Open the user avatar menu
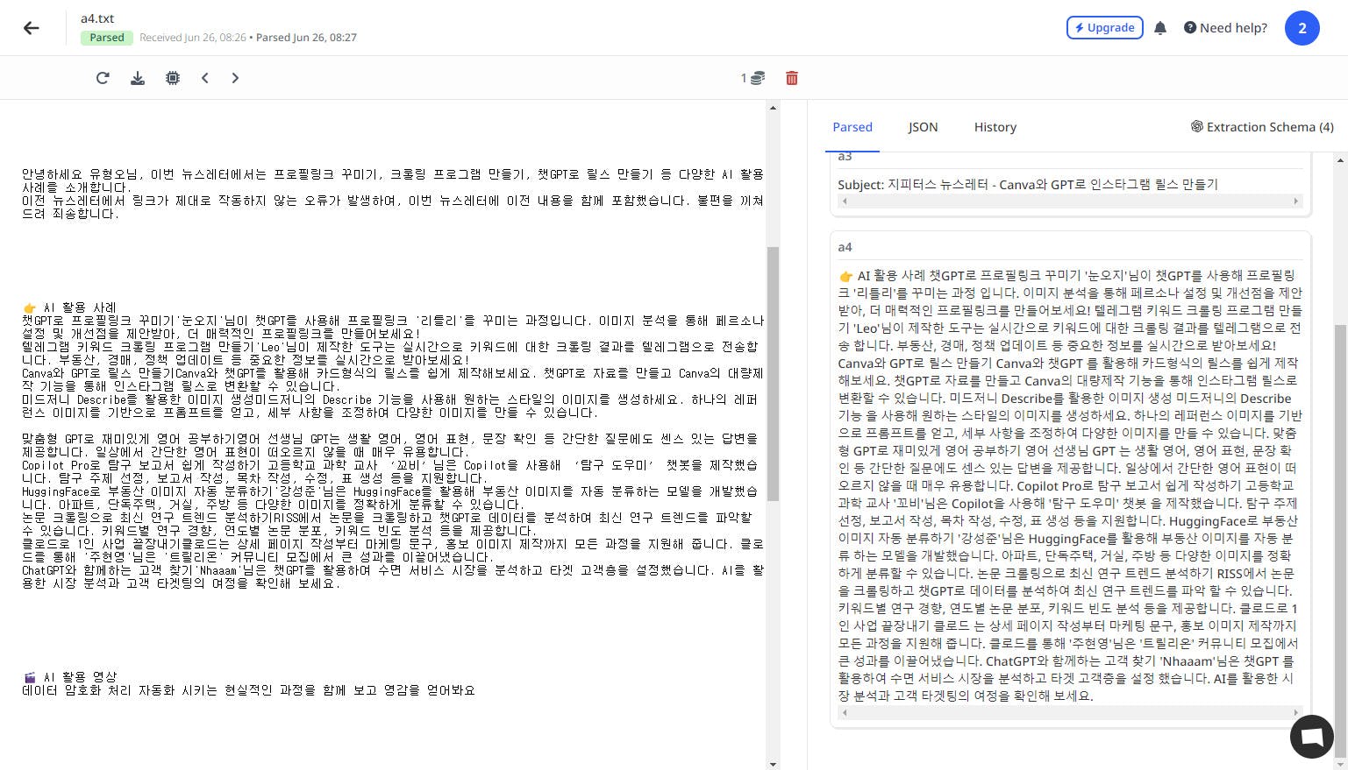Viewport: 1348px width, 770px height. coord(1302,28)
